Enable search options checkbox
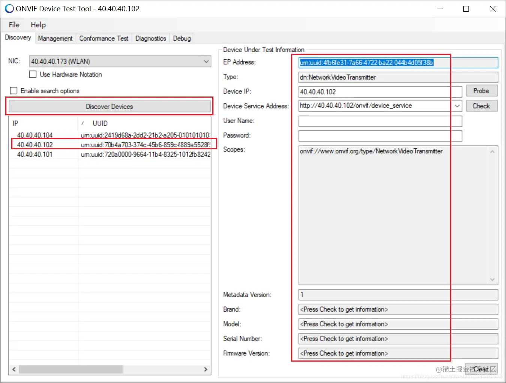This screenshot has height=383, width=506. click(x=14, y=90)
